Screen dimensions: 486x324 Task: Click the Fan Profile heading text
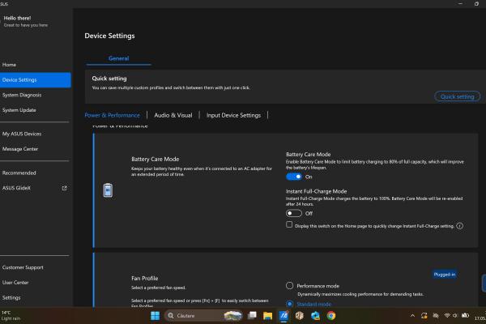145,278
